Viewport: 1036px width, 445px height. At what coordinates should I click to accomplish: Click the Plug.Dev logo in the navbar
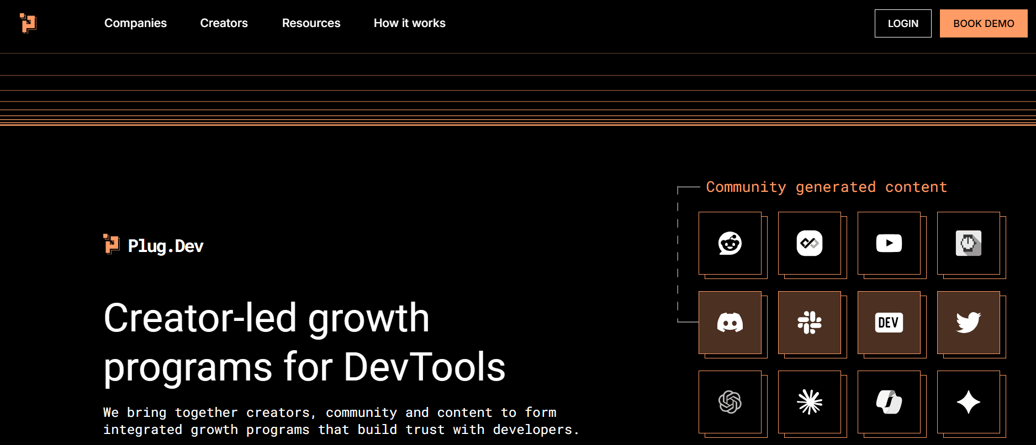click(x=28, y=23)
